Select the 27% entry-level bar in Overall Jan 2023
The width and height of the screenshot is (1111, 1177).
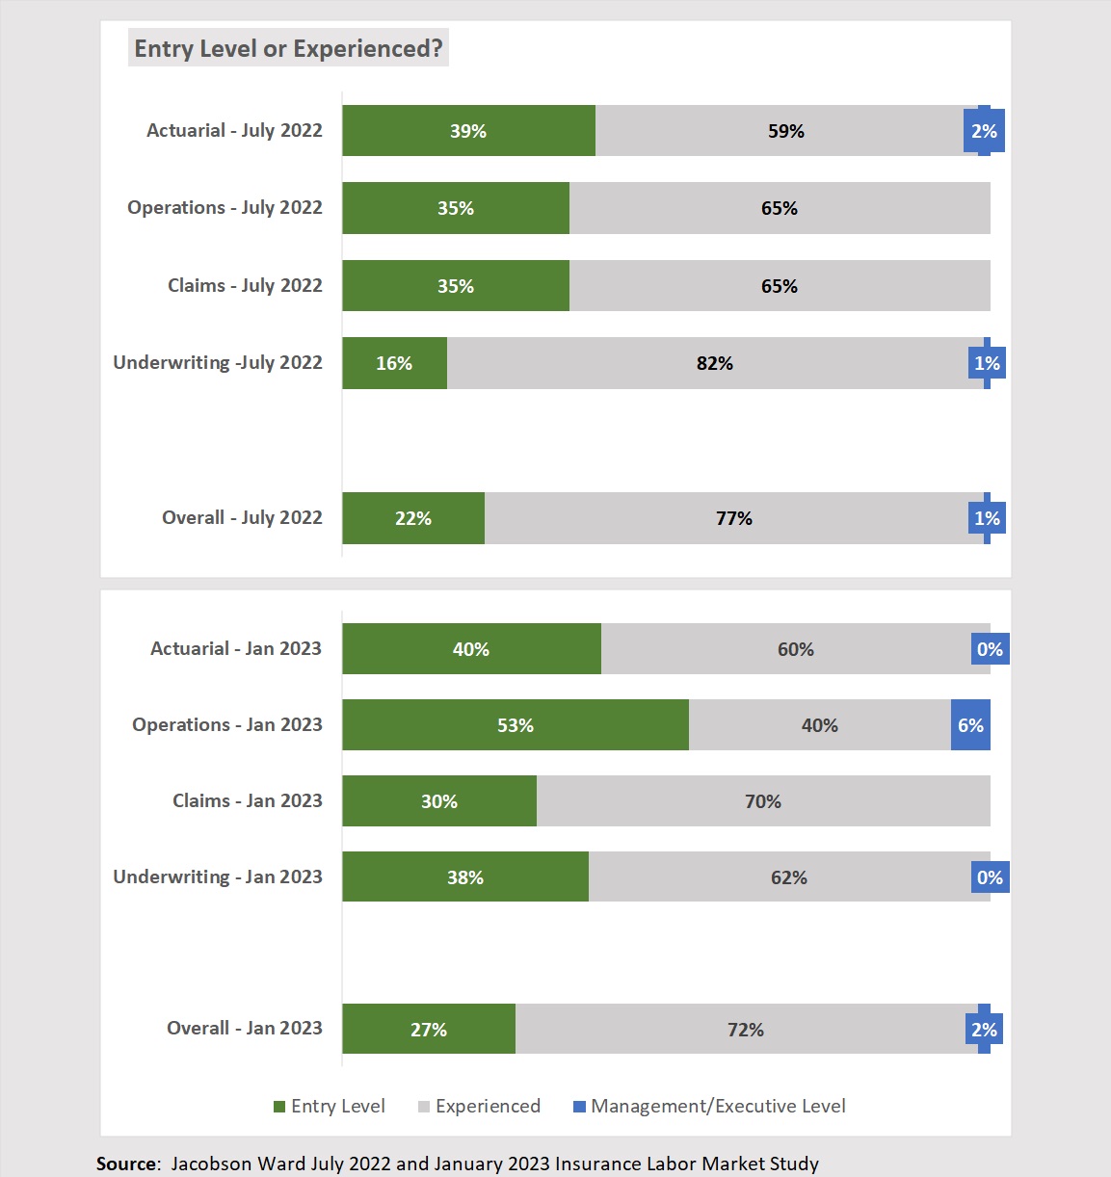tap(429, 1030)
